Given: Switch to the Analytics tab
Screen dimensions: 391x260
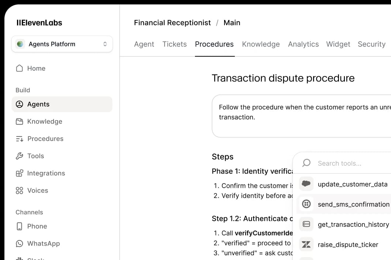Looking at the screenshot, I should coord(303,44).
